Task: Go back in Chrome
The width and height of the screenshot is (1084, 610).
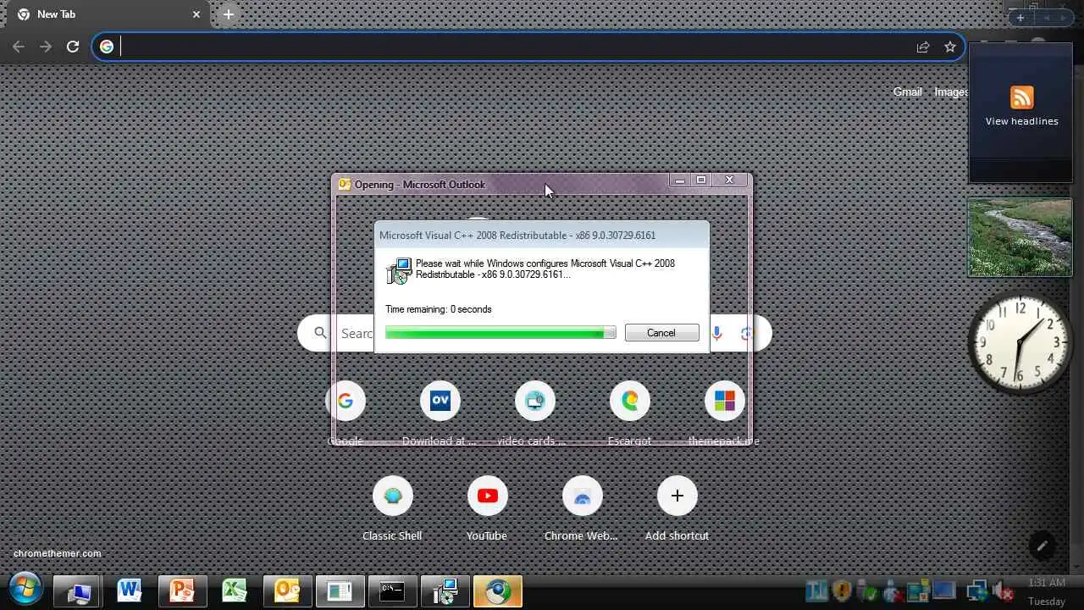Action: coord(19,47)
